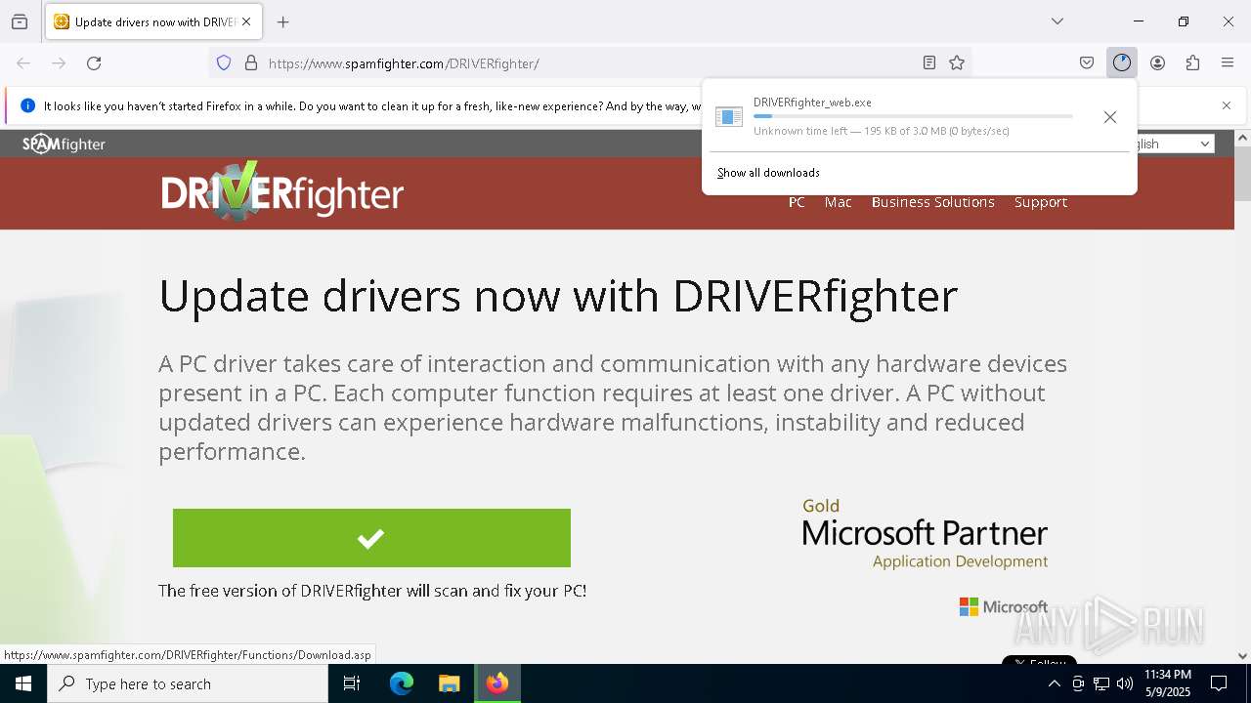Screen dimensions: 1251x703
Task: Click the green checkmark download button
Action: pos(371,538)
